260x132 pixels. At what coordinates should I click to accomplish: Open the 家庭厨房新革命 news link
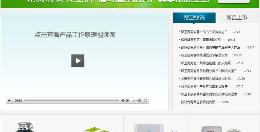210,47
